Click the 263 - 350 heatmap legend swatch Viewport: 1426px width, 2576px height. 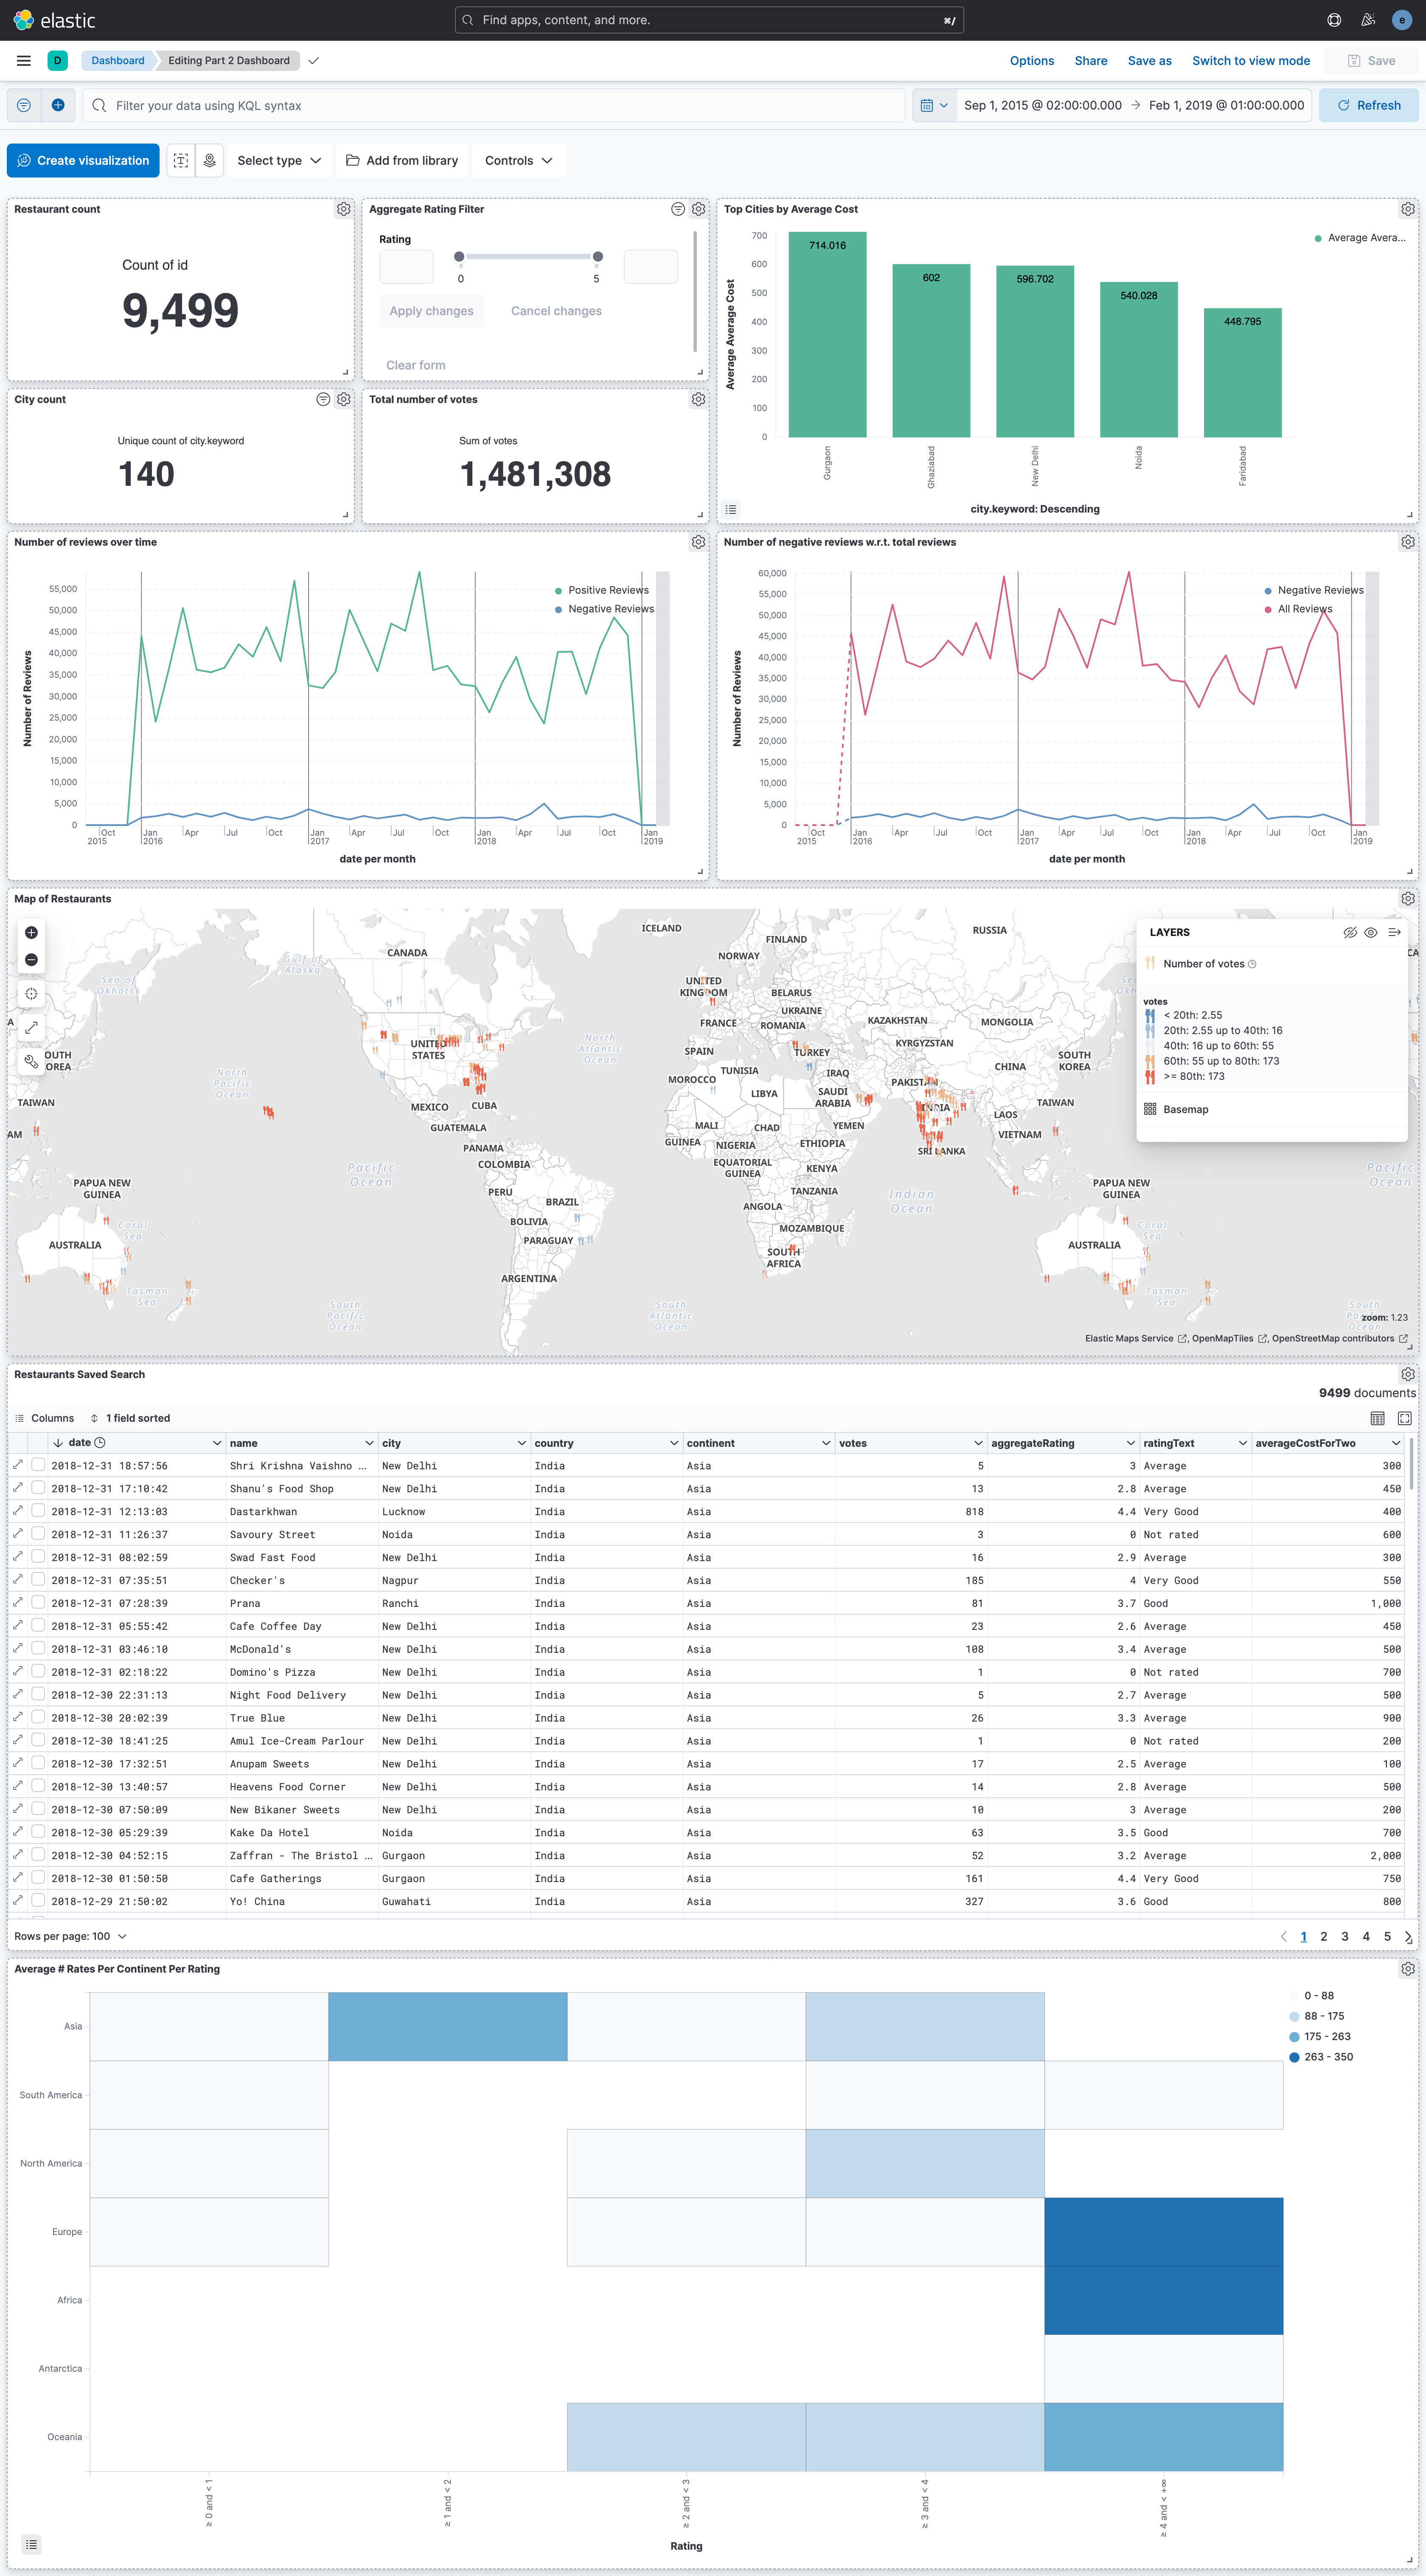1294,2057
